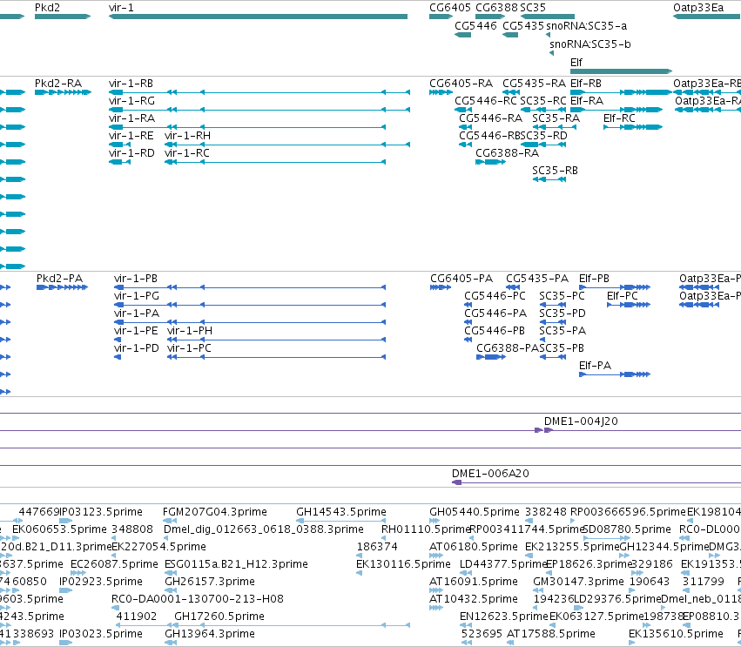Viewport: 741px width, 647px height.
Task: Select the vir-1-RD transcript label
Action: [131, 153]
